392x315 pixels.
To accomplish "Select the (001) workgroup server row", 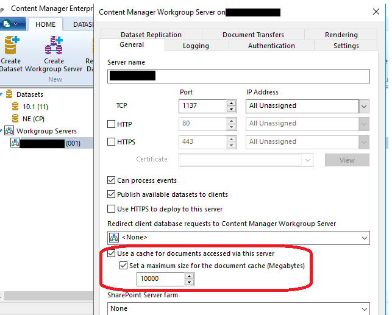I will (51, 143).
